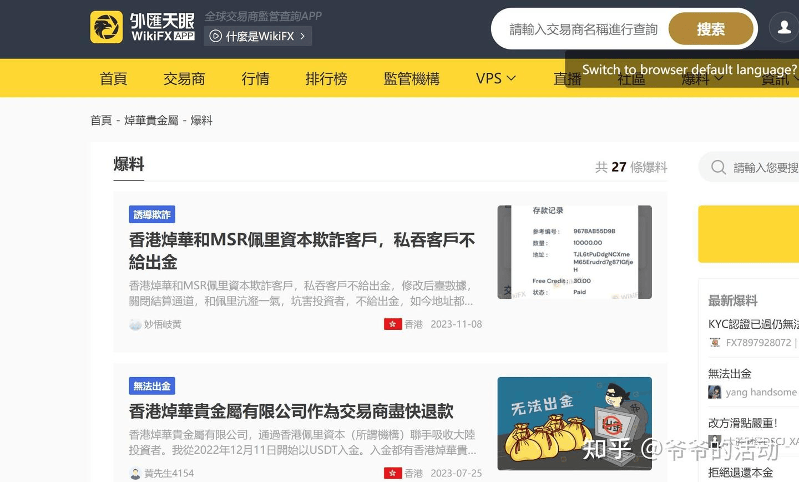The image size is (799, 482).
Task: Click the user profile avatar icon
Action: click(784, 27)
